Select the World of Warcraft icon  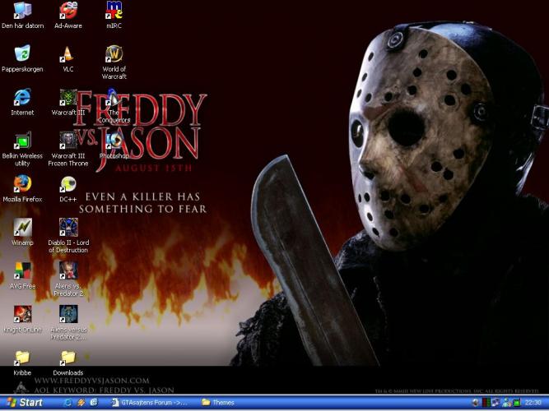click(114, 54)
